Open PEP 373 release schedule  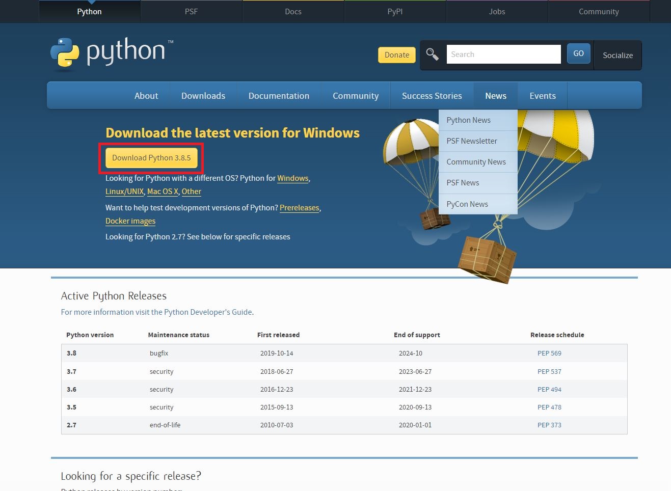click(549, 425)
